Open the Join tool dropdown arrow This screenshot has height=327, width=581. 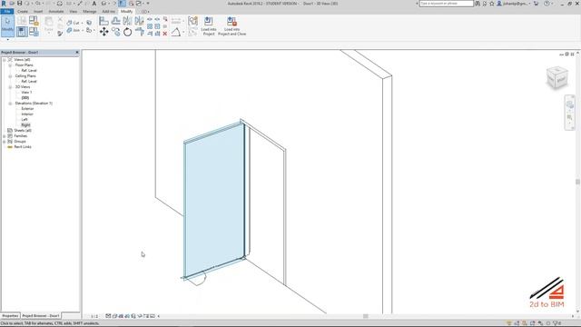[82, 30]
